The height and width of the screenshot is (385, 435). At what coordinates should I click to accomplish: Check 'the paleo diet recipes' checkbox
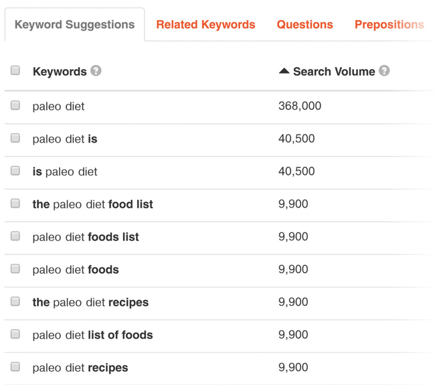(15, 301)
